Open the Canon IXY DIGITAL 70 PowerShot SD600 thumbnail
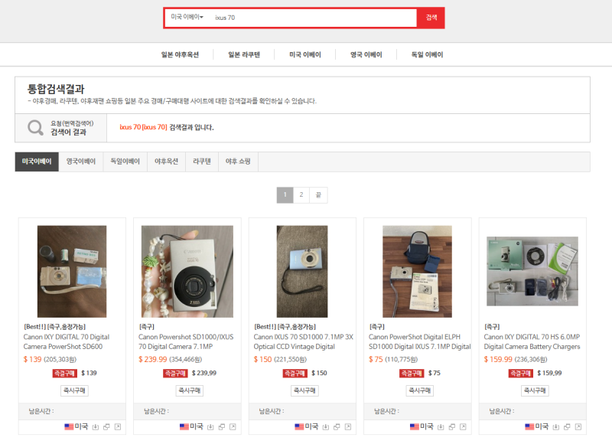Viewport: 612px width, 444px height. [x=72, y=272]
